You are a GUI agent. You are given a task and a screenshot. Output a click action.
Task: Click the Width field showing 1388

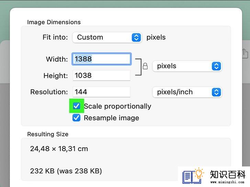[x=101, y=59]
